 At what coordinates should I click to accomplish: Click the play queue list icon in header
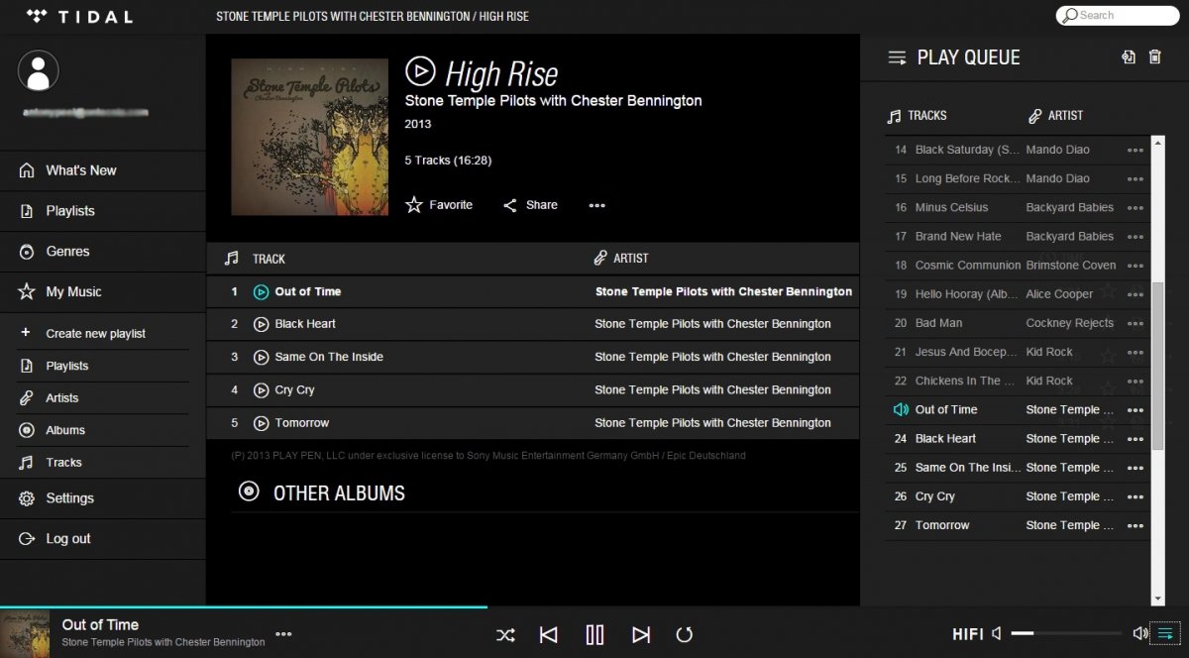[897, 57]
